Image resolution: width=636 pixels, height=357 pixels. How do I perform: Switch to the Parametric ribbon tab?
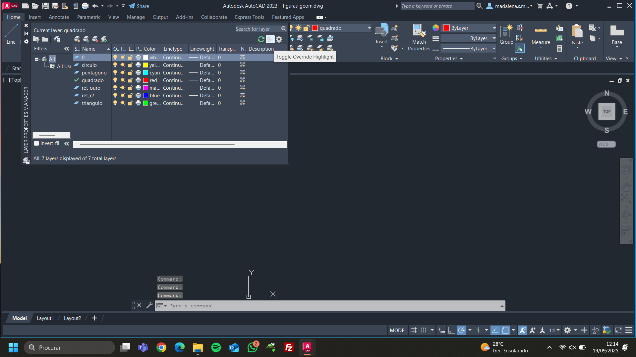[88, 17]
